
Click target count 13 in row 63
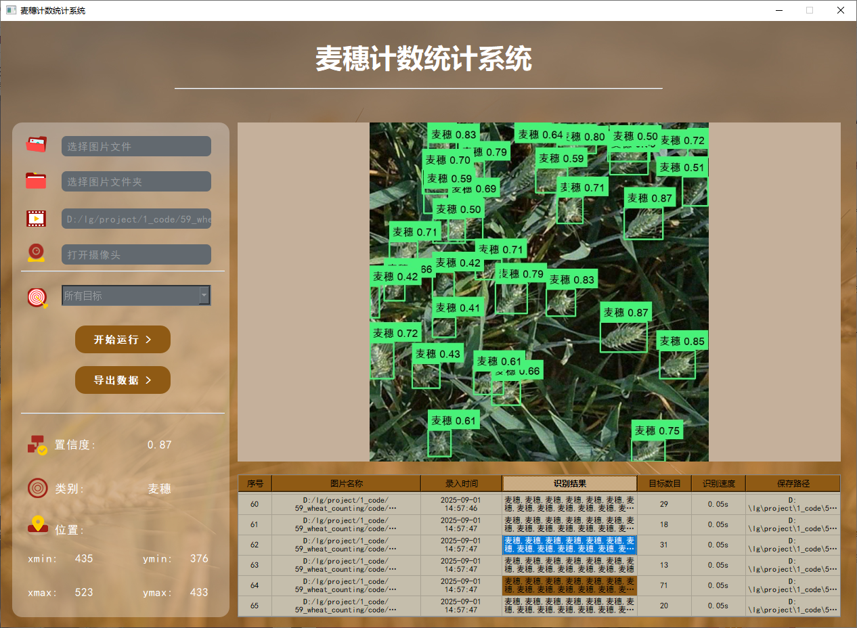pos(664,565)
